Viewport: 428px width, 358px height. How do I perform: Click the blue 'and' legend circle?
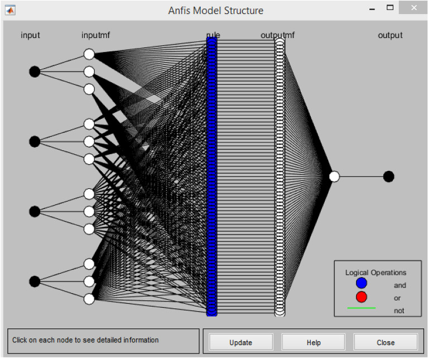(362, 284)
